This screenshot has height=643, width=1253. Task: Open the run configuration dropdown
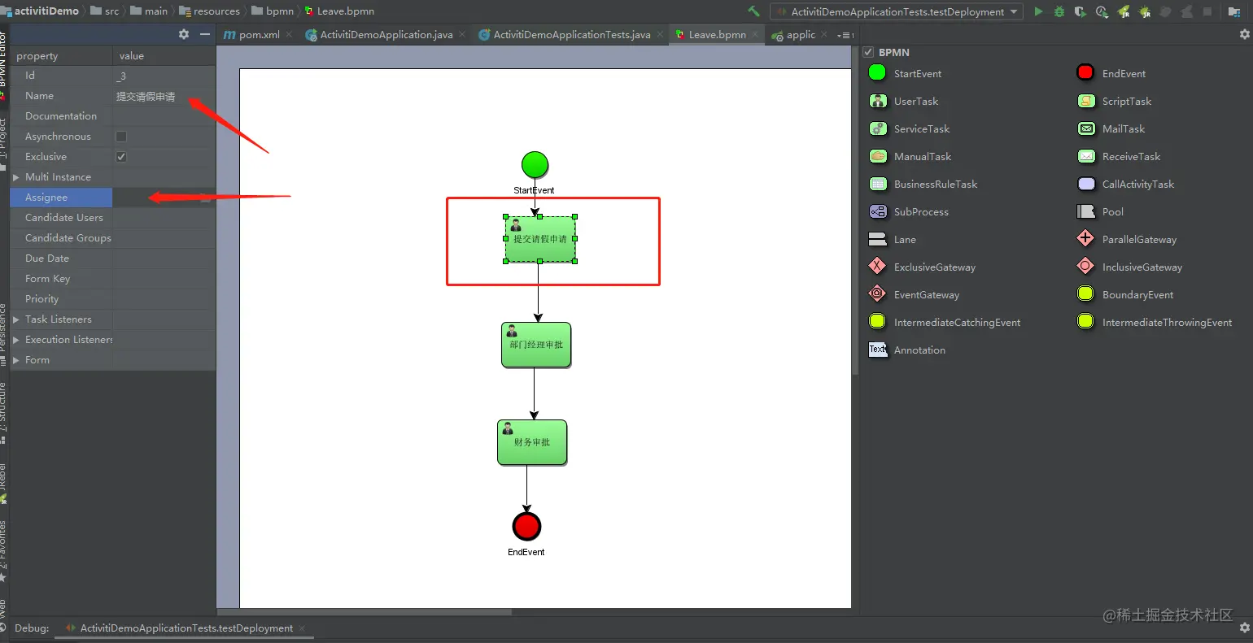coord(897,11)
